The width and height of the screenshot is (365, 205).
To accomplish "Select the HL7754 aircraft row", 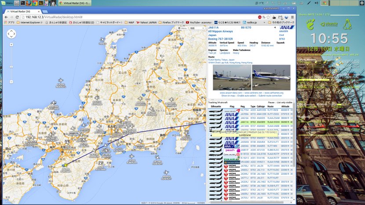I will [251, 110].
